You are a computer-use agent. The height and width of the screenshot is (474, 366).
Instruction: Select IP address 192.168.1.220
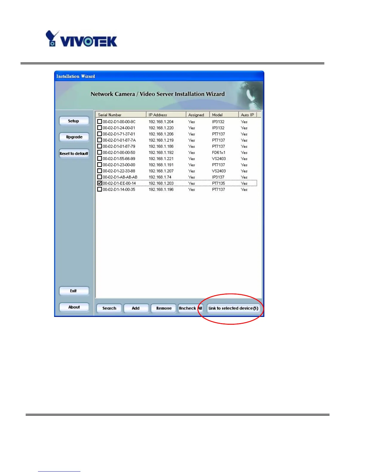(x=161, y=128)
